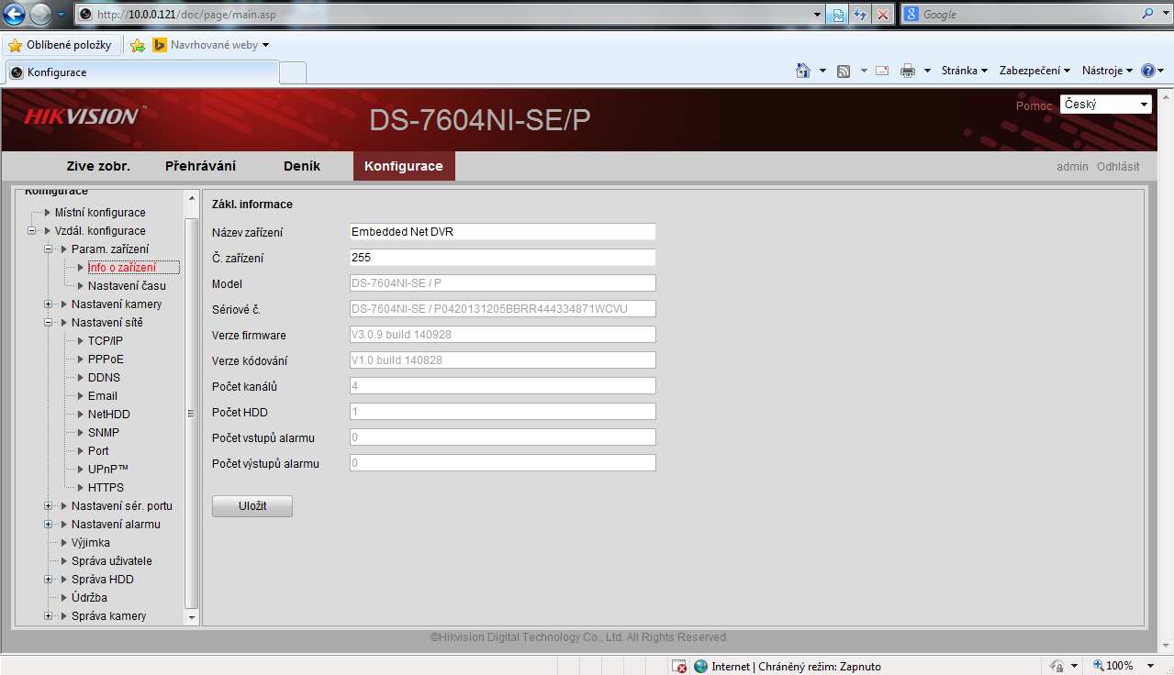Open the Nástroje menu
This screenshot has width=1174, height=675.
pyautogui.click(x=1107, y=71)
